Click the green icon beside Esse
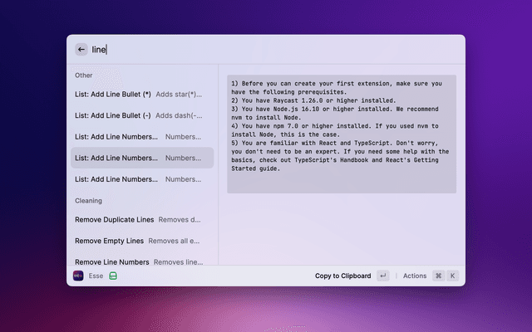This screenshot has height=332, width=532. (113, 276)
